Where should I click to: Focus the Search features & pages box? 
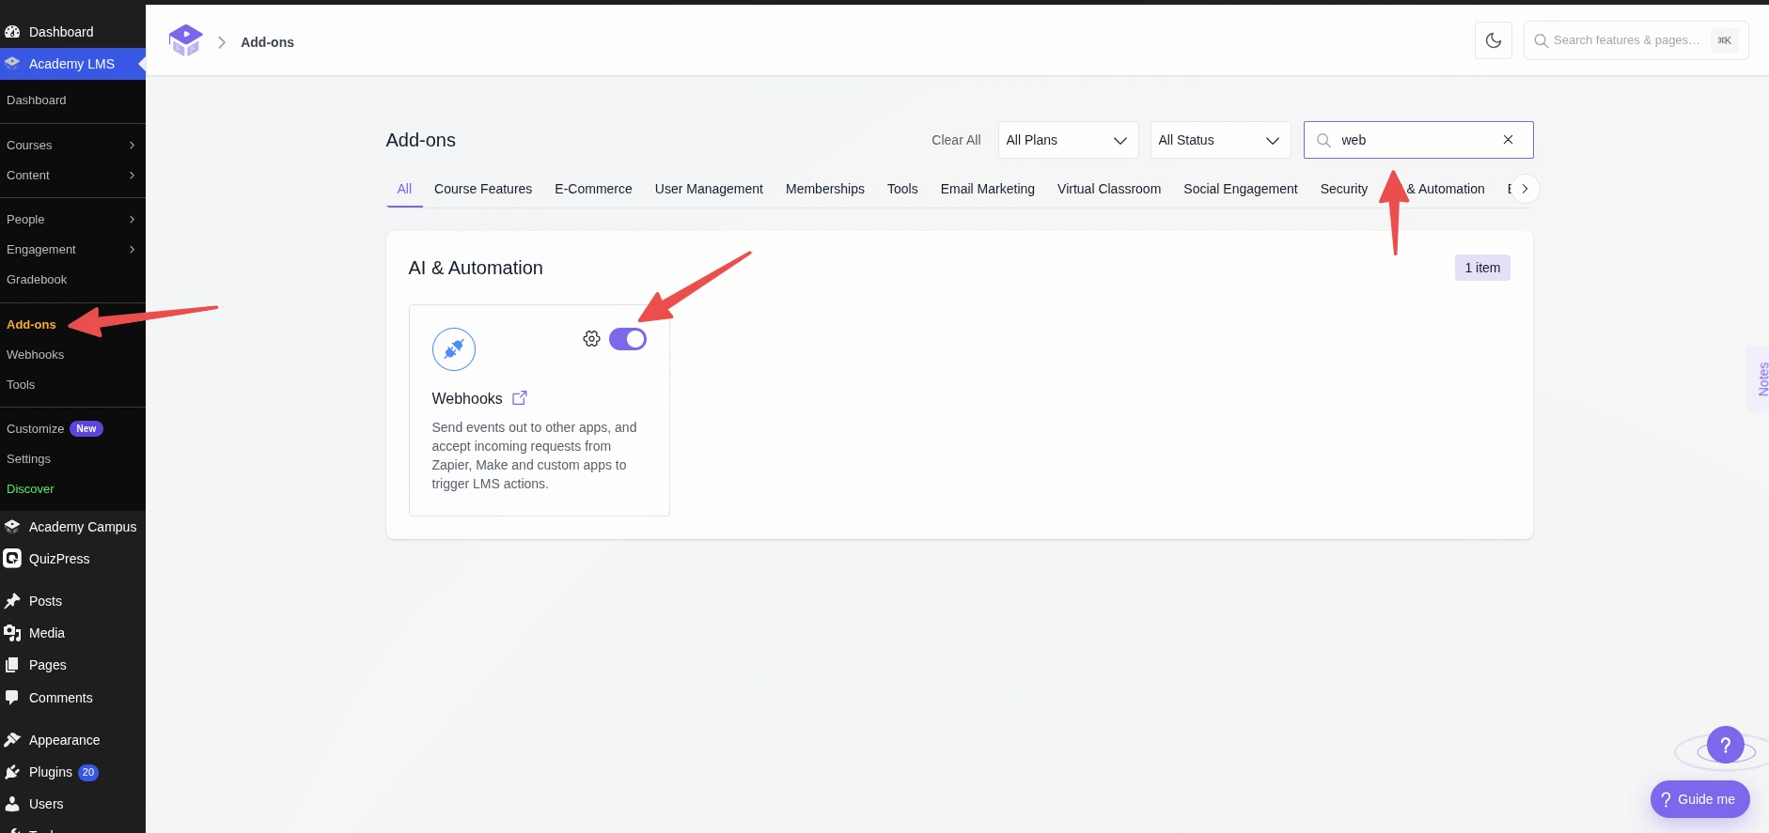click(1636, 40)
